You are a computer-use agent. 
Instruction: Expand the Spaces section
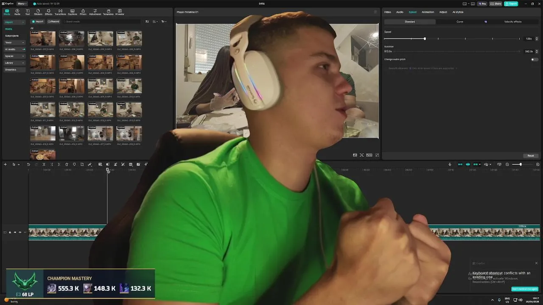pos(14,56)
